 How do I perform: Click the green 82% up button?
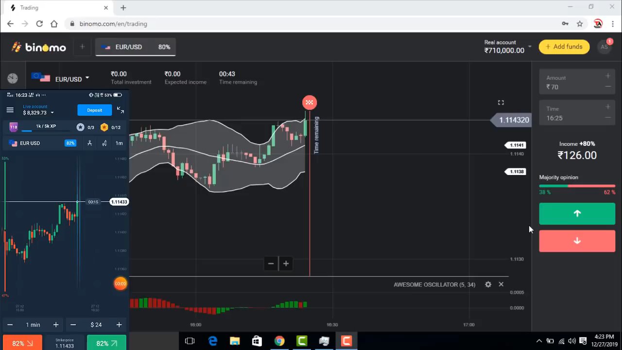[106, 343]
